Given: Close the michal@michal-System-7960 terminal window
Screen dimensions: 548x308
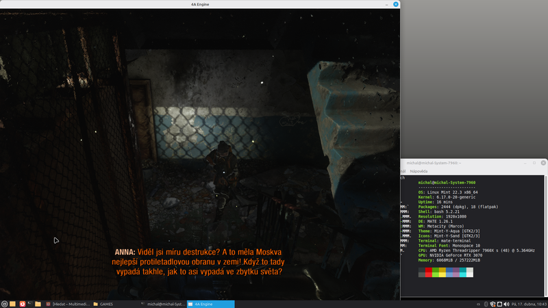Looking at the screenshot, I should pyautogui.click(x=543, y=163).
